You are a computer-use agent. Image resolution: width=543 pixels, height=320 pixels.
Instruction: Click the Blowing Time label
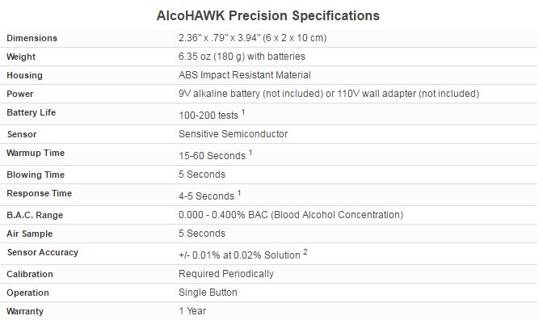(36, 175)
